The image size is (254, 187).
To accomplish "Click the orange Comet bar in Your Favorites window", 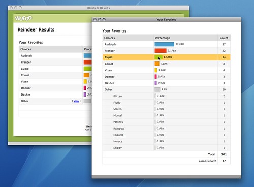I will (157, 64).
